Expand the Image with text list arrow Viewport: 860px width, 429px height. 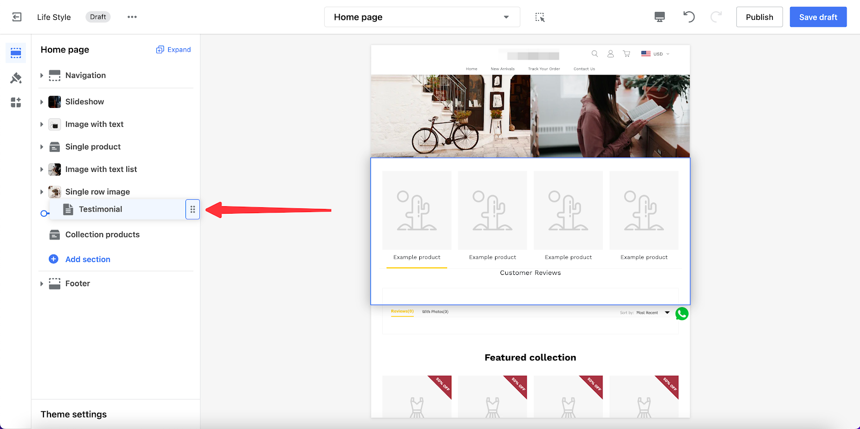(41, 170)
